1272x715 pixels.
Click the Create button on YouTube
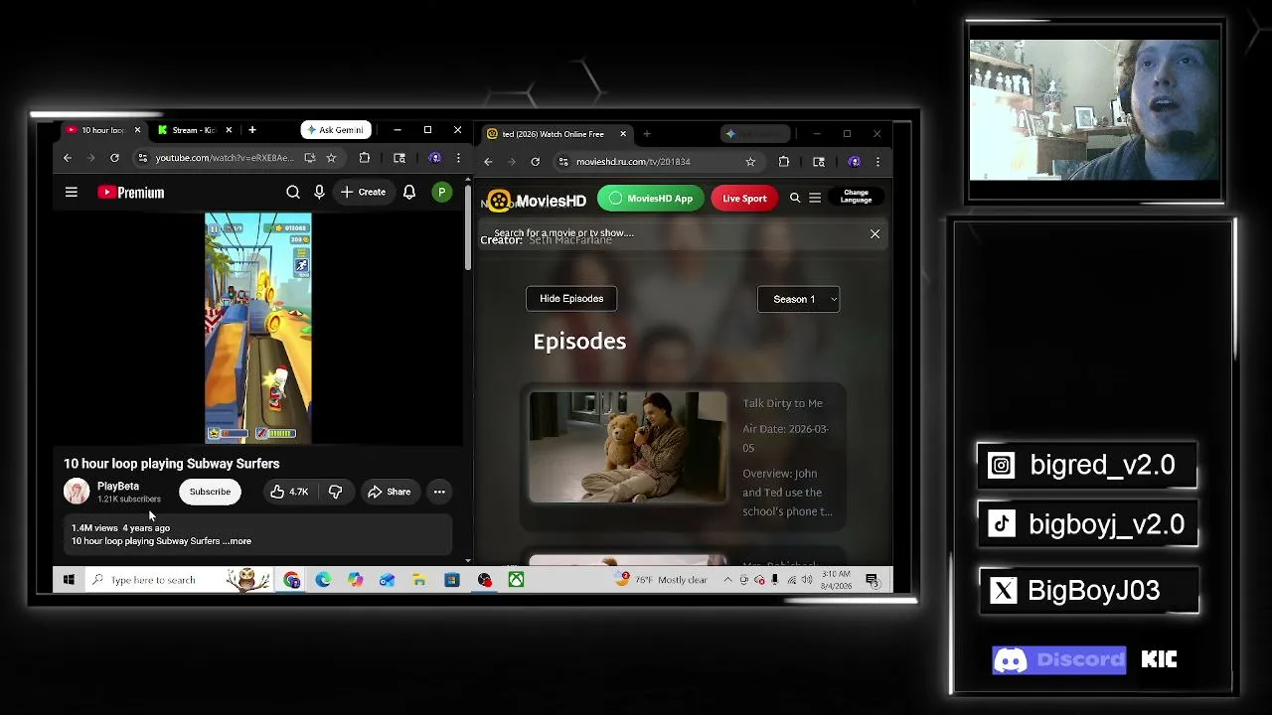(363, 193)
